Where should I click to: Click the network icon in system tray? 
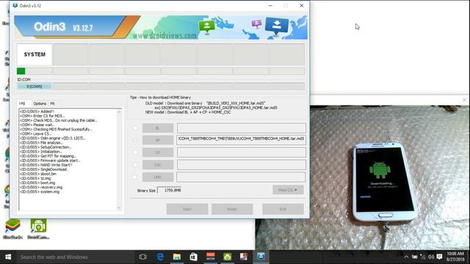pyautogui.click(x=423, y=257)
